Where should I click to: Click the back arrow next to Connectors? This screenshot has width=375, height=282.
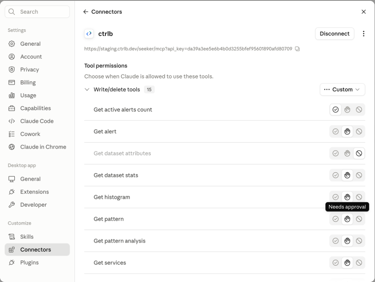[x=86, y=12]
